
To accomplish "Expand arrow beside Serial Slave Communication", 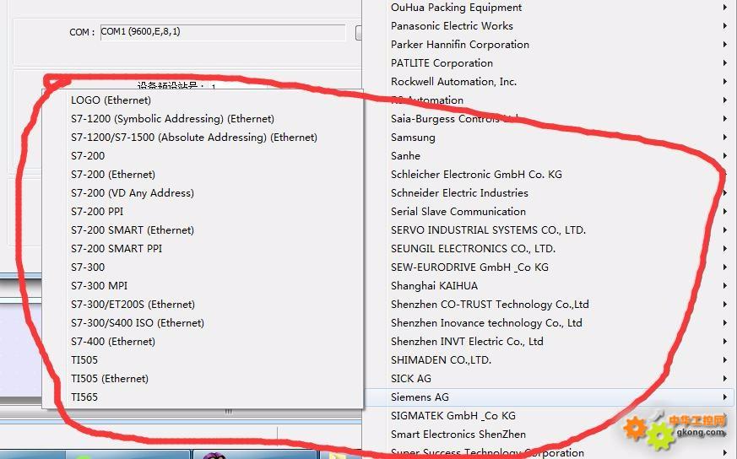I will (x=725, y=212).
